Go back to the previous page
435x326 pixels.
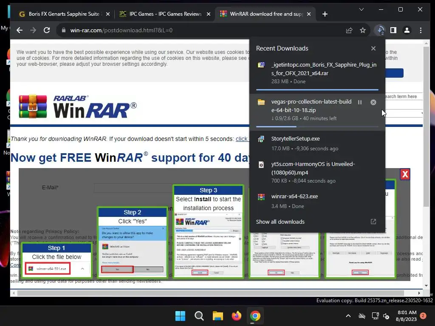pos(20,30)
